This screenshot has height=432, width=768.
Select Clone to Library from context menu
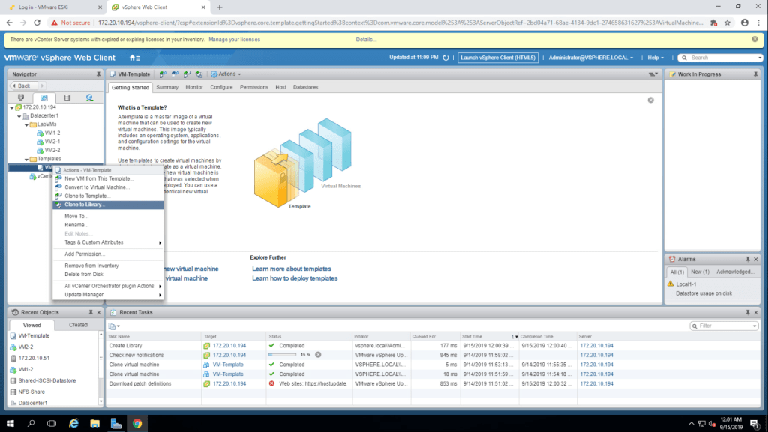point(84,205)
